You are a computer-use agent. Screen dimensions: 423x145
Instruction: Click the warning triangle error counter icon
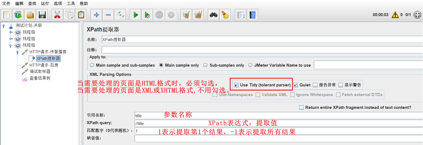point(395,15)
